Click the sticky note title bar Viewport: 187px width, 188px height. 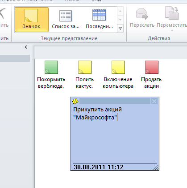[115, 101]
